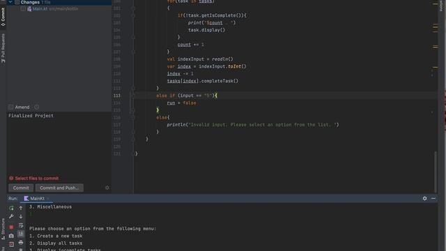Click fold end marker at line 115
Screen dimensions: 446x251
click(x=132, y=110)
